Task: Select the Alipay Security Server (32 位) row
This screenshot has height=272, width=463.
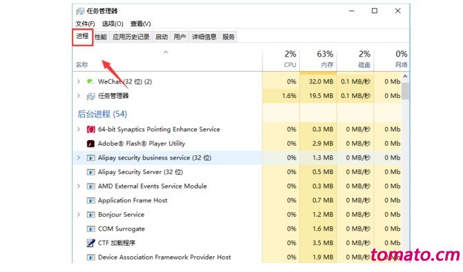Action: pos(237,172)
